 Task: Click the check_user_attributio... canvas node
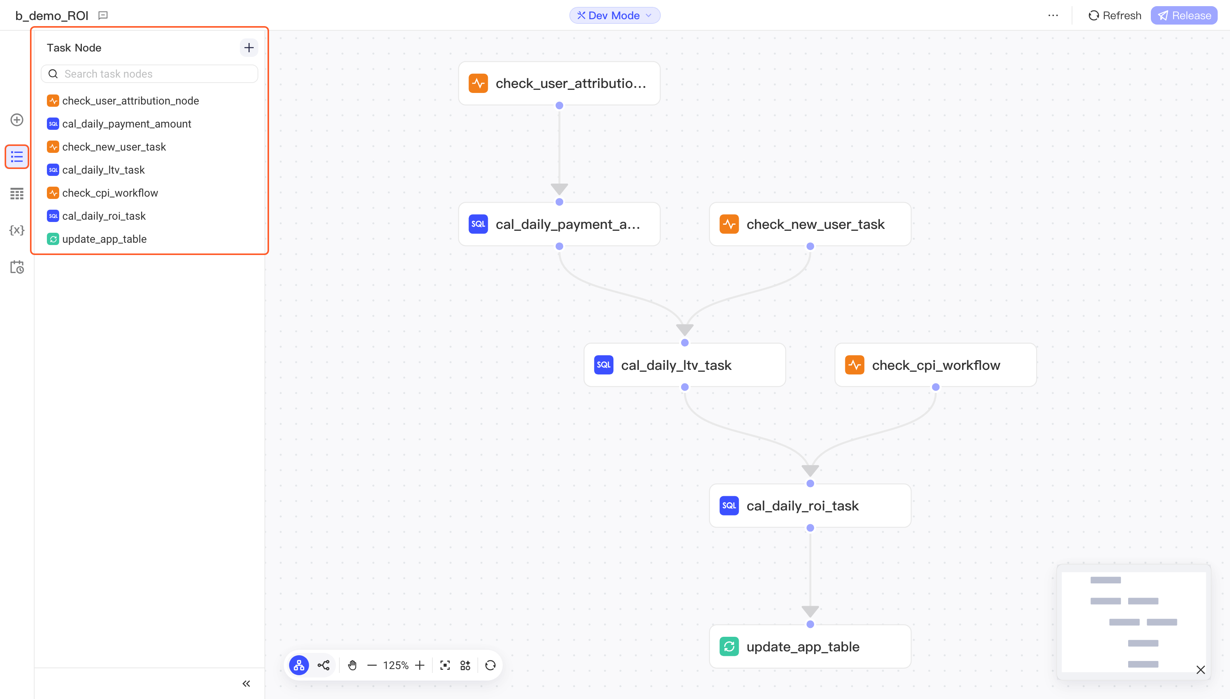pyautogui.click(x=559, y=84)
